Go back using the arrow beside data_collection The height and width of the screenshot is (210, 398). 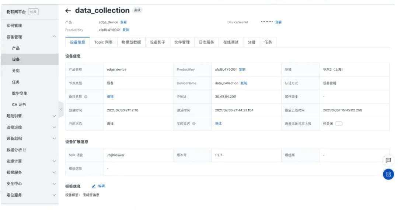[68, 11]
